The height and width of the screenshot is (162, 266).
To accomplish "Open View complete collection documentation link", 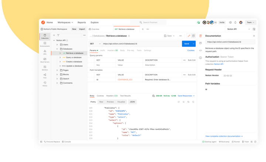I will (x=224, y=136).
